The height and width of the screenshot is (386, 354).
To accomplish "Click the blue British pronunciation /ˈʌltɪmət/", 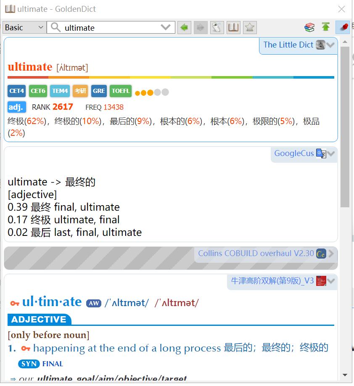I will point(127,303).
